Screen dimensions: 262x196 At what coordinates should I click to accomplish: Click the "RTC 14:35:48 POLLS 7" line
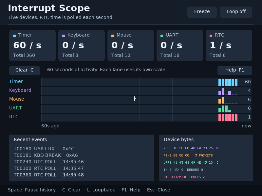[184, 177]
